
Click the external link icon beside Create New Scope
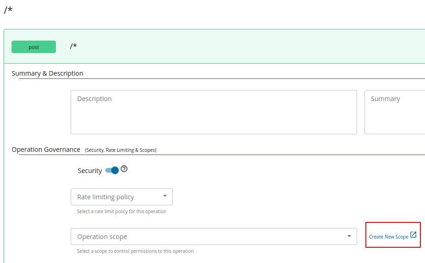[413, 235]
